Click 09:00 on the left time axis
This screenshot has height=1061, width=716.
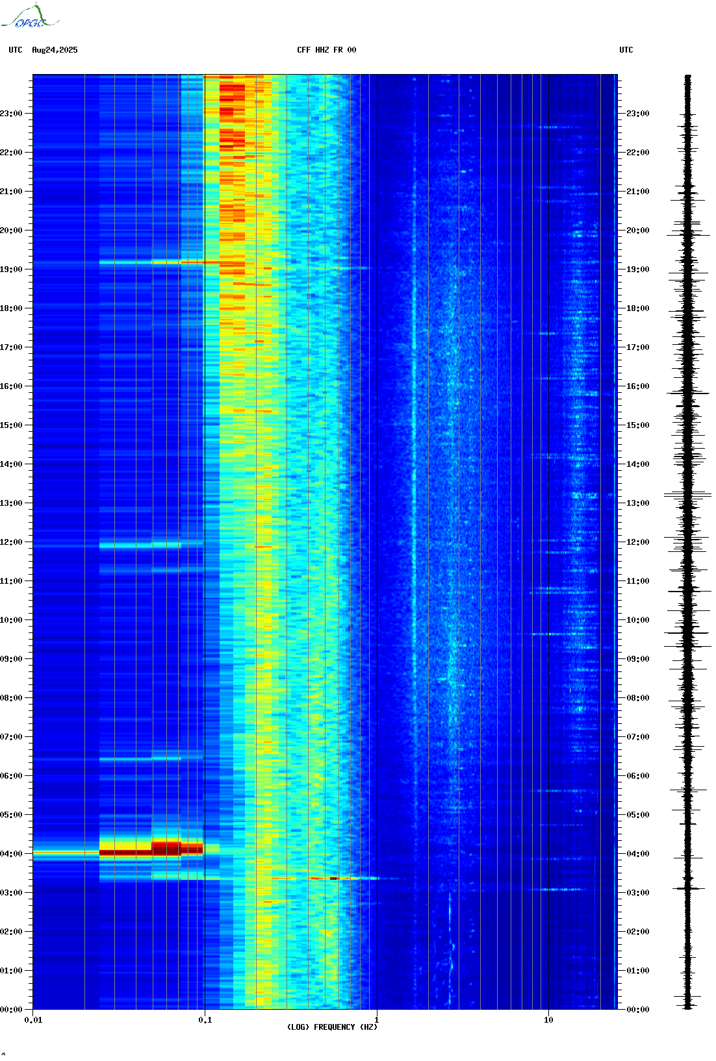pyautogui.click(x=11, y=659)
